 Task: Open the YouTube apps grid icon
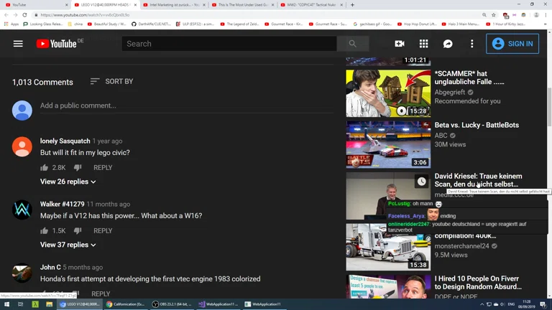click(x=423, y=44)
